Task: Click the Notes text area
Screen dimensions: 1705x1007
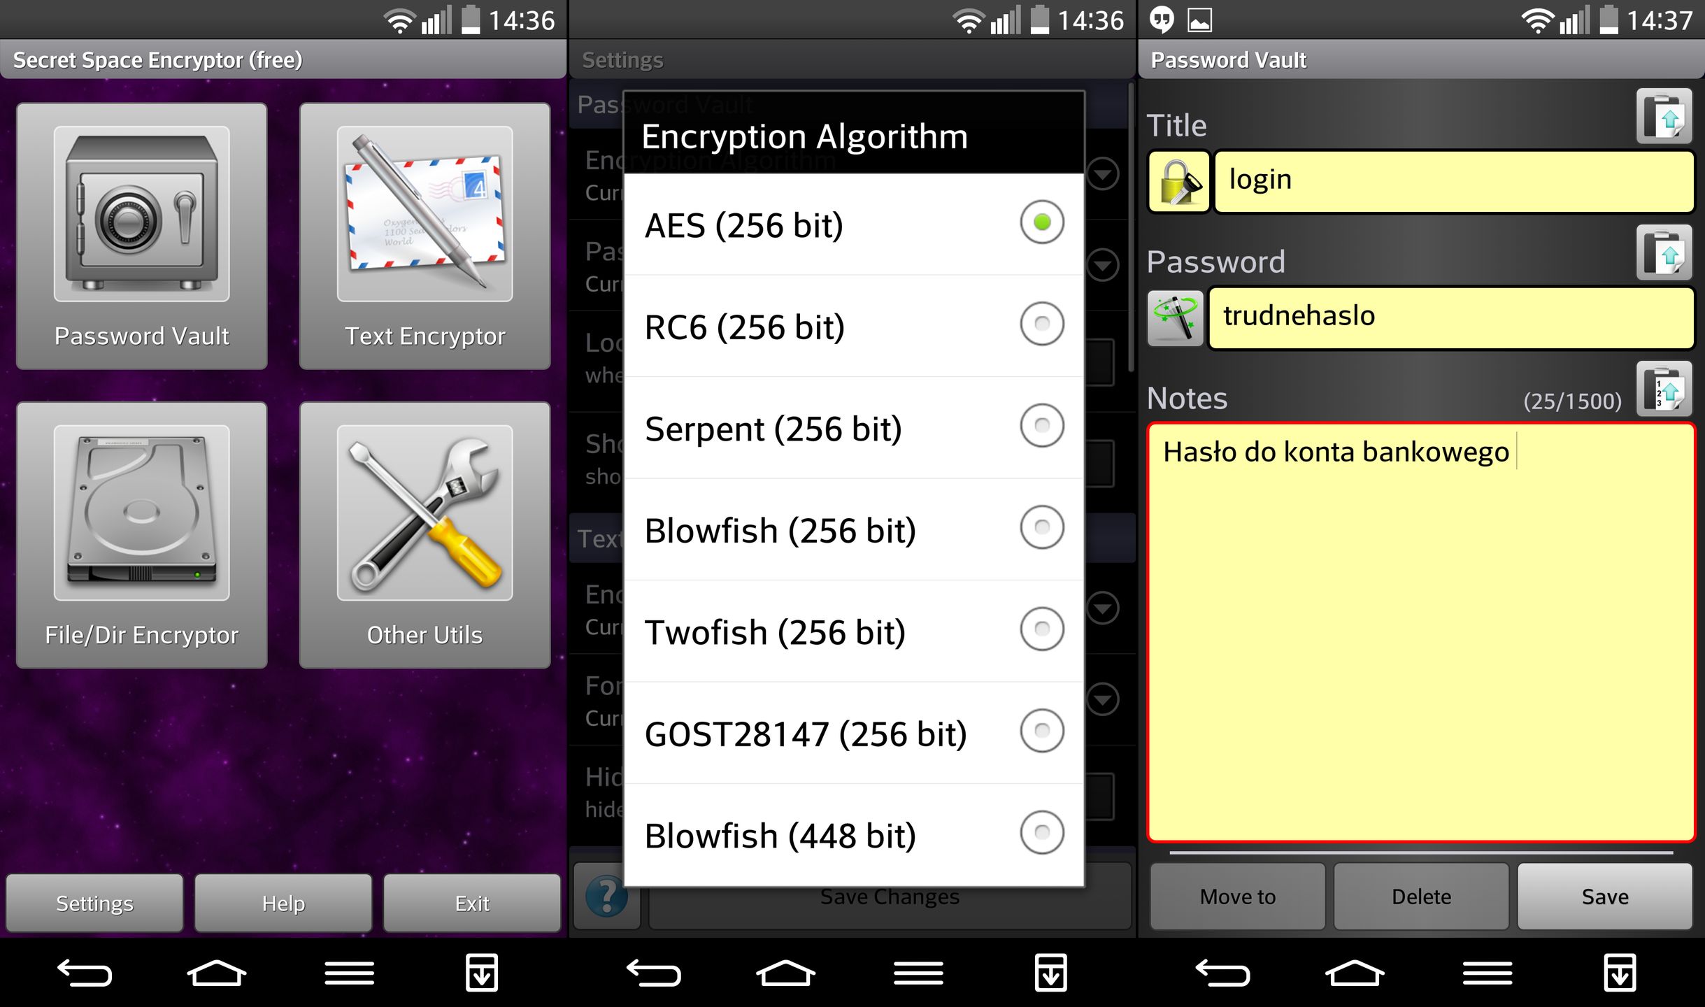Action: tap(1421, 632)
